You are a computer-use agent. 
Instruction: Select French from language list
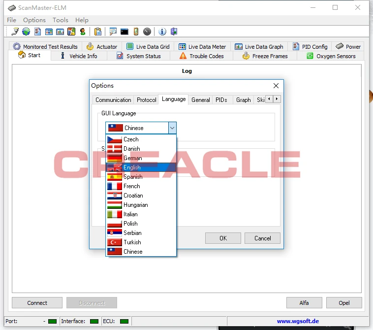[x=141, y=186]
